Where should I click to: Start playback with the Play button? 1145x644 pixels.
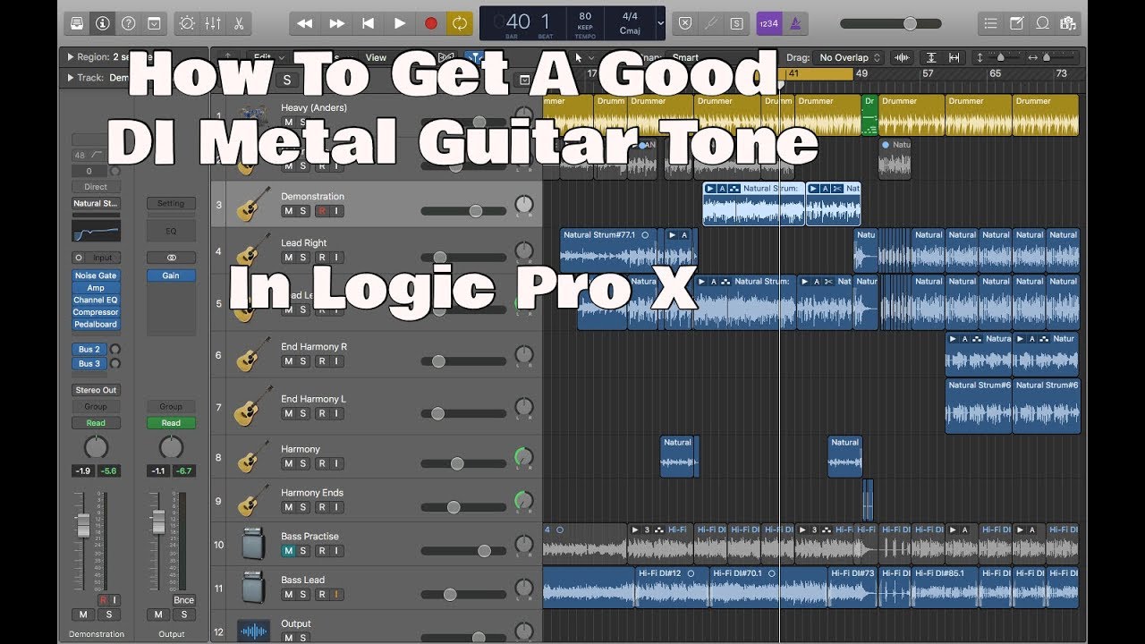(399, 23)
